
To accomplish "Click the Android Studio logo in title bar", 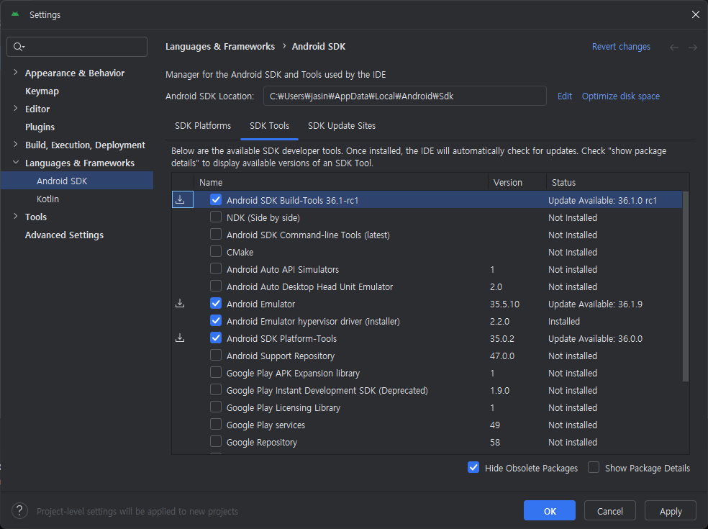I will click(15, 14).
